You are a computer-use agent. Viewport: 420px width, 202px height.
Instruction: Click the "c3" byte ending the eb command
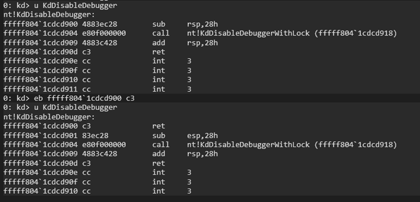pos(130,98)
